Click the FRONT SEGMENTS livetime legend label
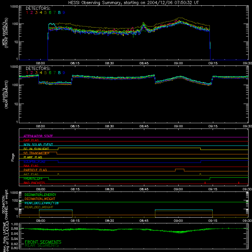This screenshot has height=252, width=252. [43, 242]
